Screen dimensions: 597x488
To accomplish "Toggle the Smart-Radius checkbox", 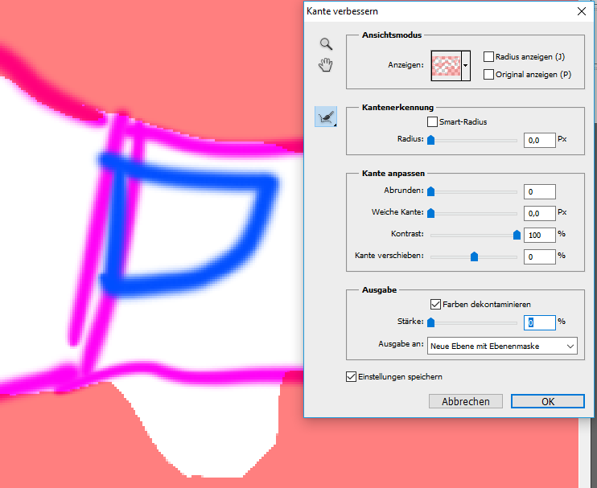I will 432,121.
